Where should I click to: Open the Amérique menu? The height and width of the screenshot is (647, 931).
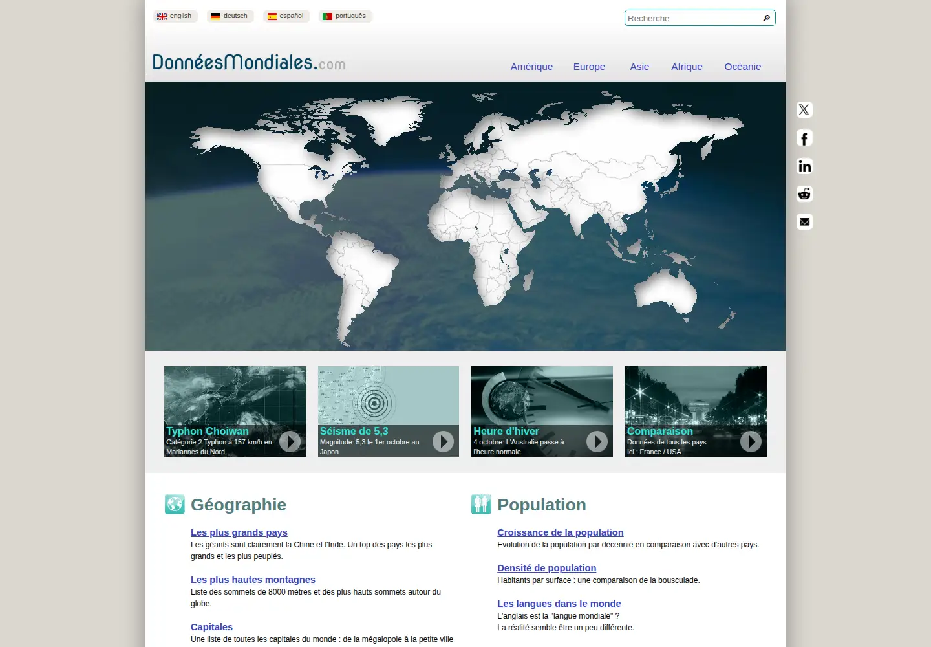point(531,67)
